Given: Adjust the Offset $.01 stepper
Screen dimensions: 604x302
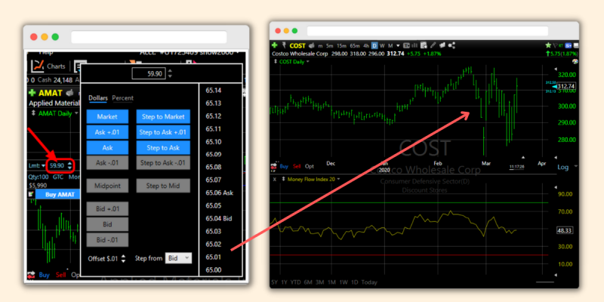Looking at the screenshot, I should [123, 258].
